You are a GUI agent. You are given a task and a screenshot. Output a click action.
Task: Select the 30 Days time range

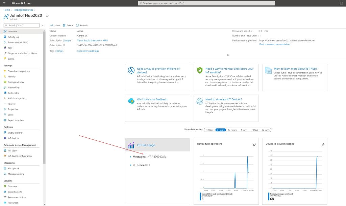(x=266, y=130)
